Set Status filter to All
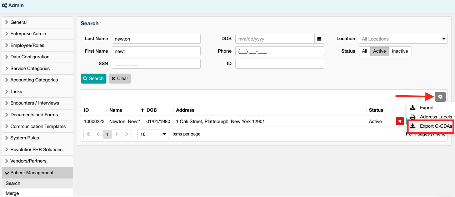The height and width of the screenshot is (197, 455). [x=364, y=51]
